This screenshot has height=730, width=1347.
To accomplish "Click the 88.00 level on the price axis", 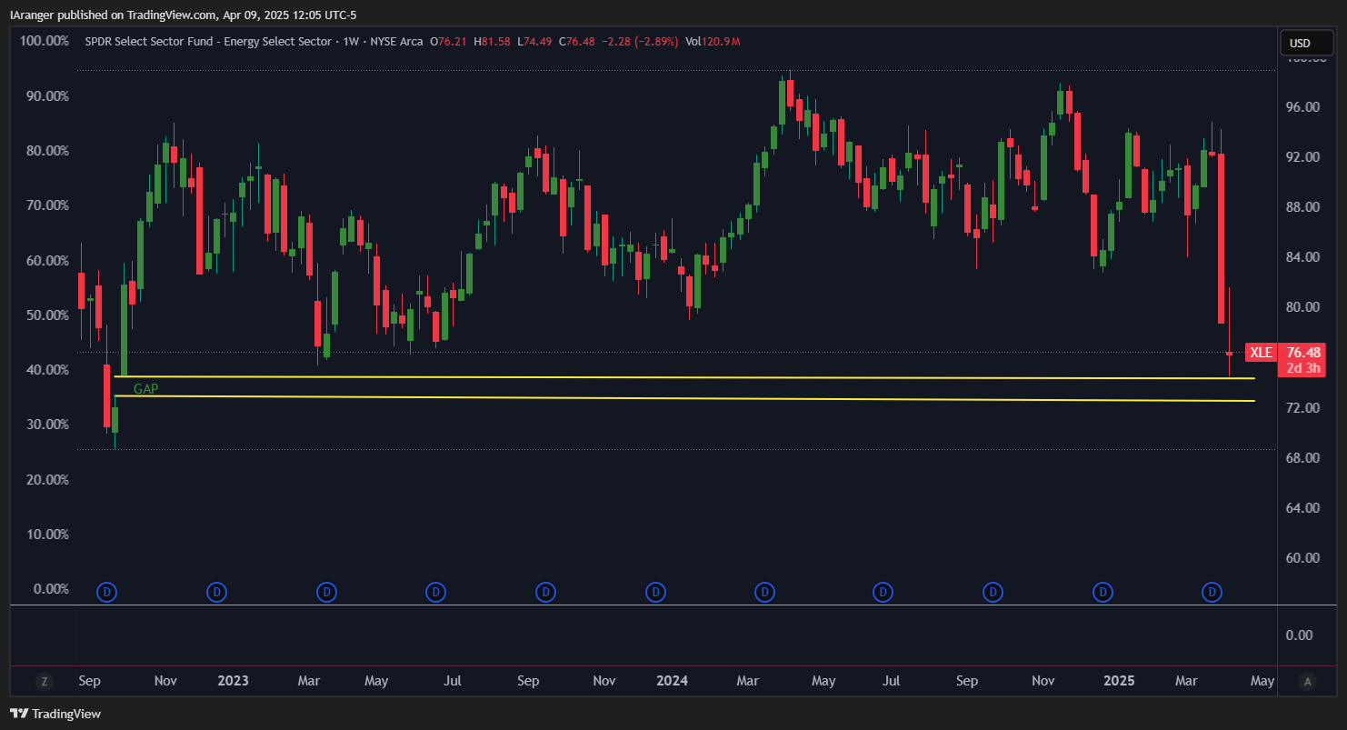I will [1302, 207].
